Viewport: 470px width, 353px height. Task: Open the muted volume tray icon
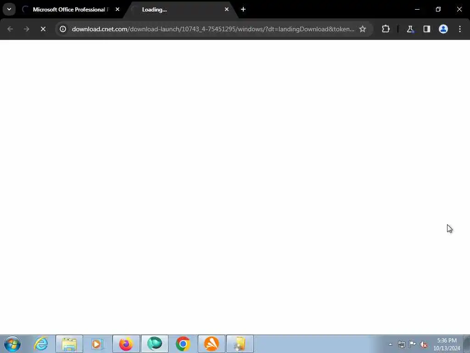[424, 344]
